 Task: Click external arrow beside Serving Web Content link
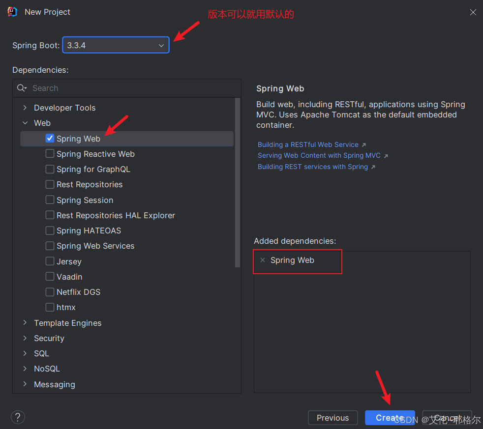[386, 156]
